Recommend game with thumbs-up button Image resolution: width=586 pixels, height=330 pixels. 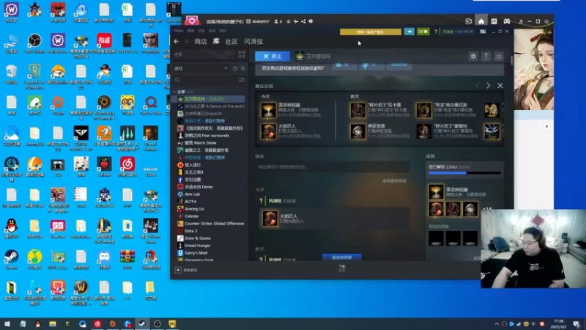point(343,65)
